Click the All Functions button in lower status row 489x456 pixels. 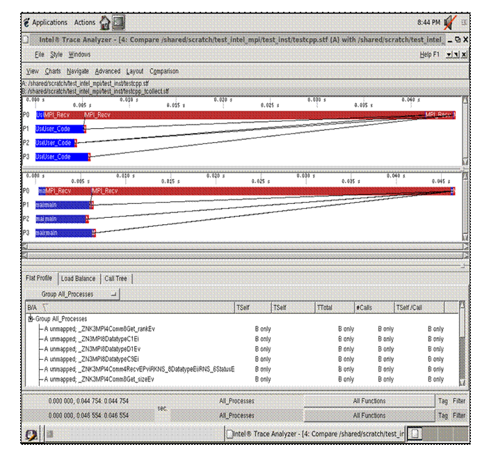click(369, 416)
